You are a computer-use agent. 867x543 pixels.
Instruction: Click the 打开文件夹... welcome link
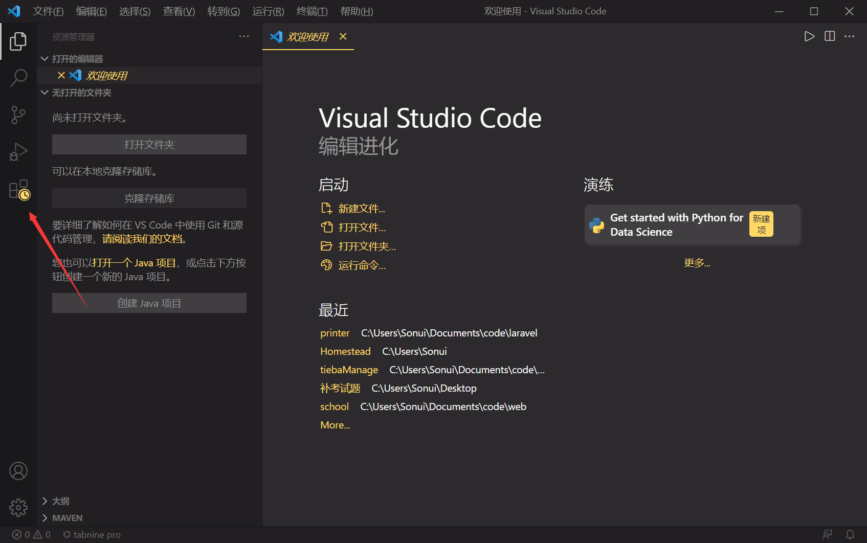[x=367, y=246]
